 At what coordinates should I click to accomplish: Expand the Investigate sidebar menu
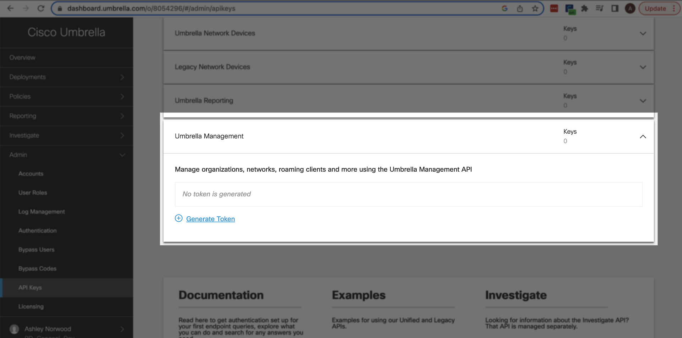[66, 135]
